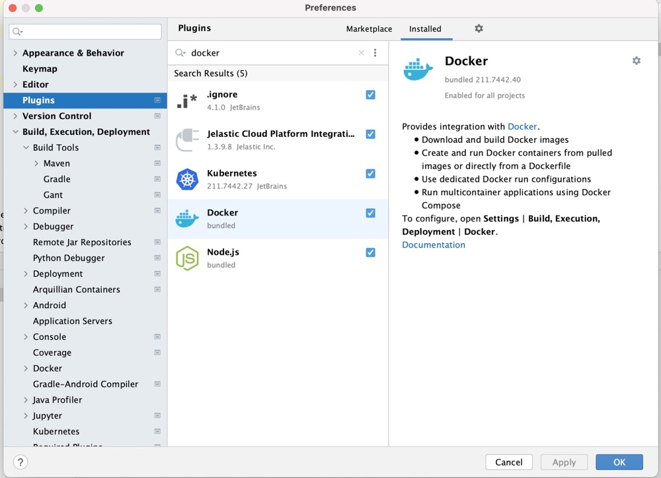Open the Documentation link
661x478 pixels.
(433, 245)
